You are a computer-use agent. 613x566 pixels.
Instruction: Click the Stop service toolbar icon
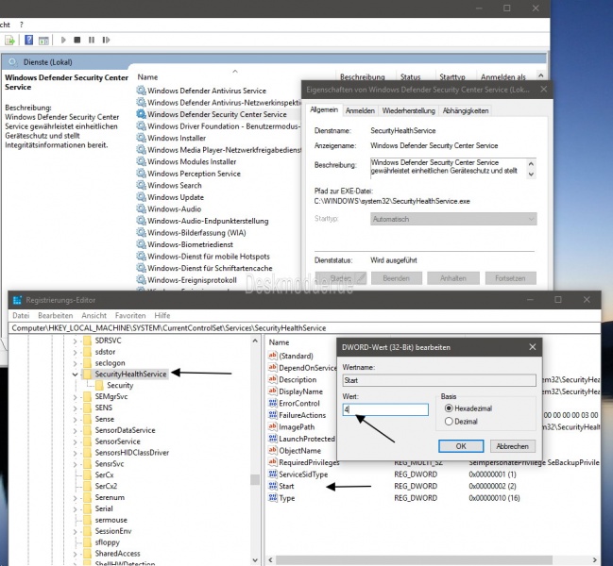coord(77,40)
